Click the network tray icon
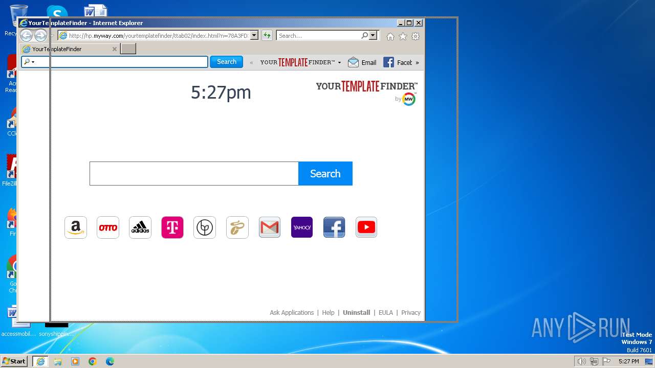The width and height of the screenshot is (655, 368). 594,361
